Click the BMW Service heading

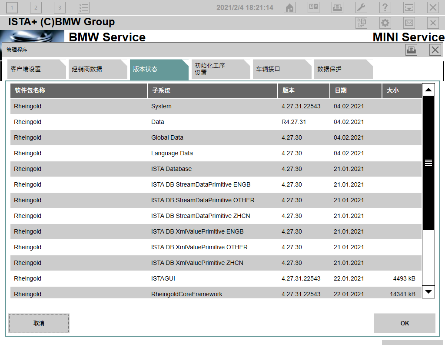click(x=107, y=37)
